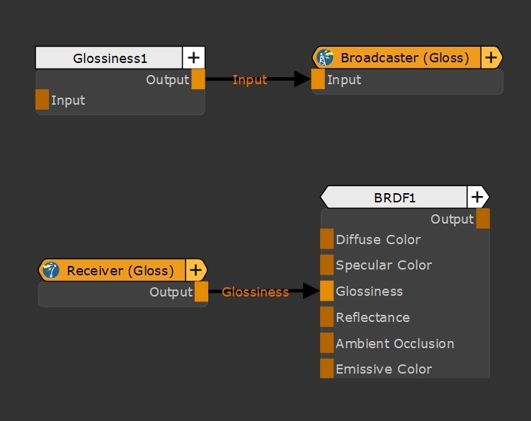The width and height of the screenshot is (531, 421).
Task: Click the Broadcaster (Gloss) tower icon
Action: pos(326,58)
